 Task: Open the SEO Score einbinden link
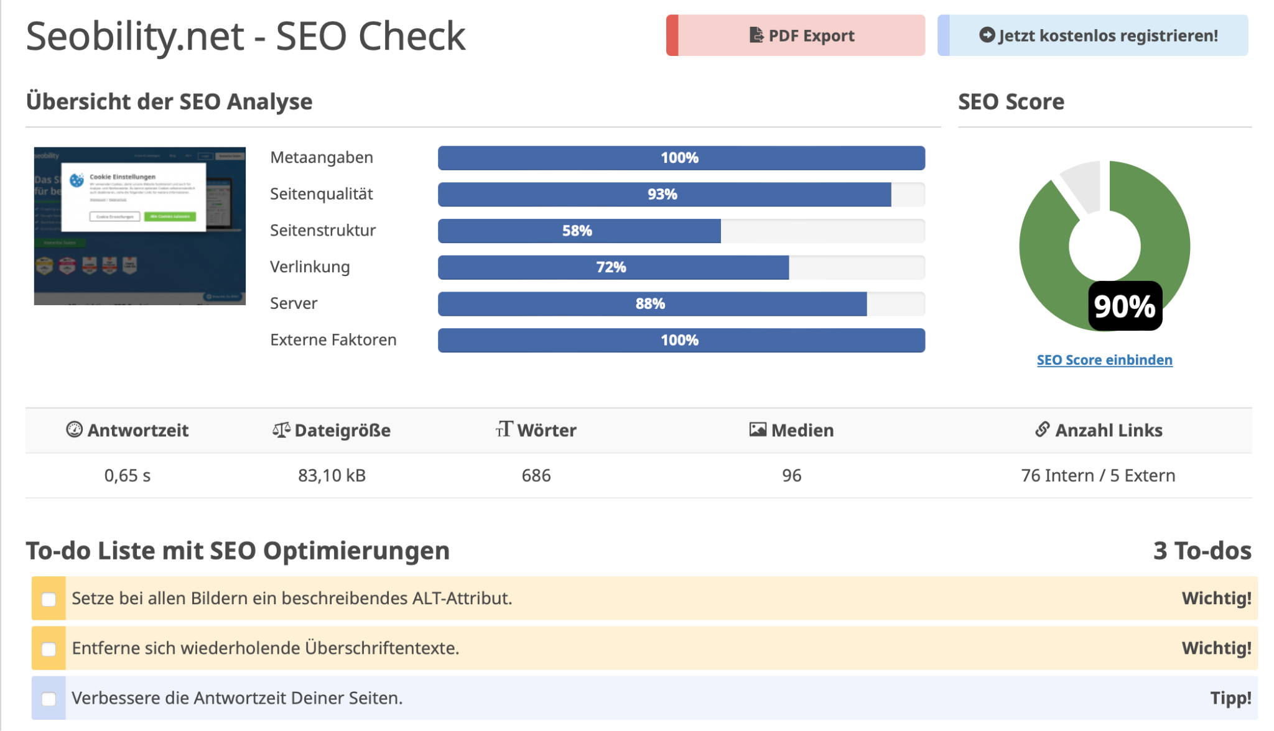pyautogui.click(x=1104, y=360)
